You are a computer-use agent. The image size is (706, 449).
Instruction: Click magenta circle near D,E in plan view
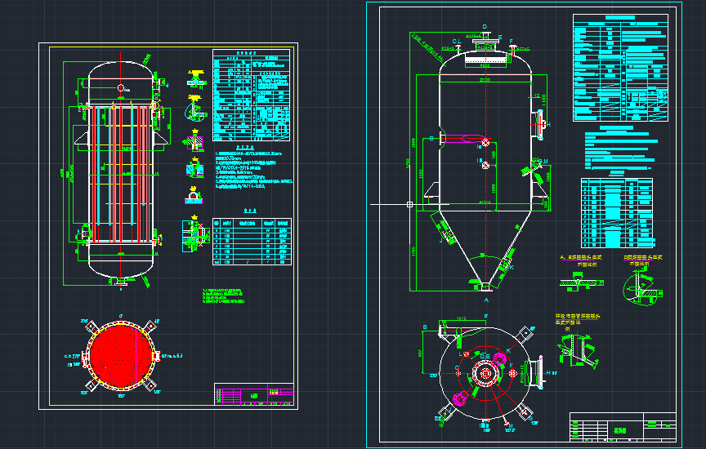[500, 359]
